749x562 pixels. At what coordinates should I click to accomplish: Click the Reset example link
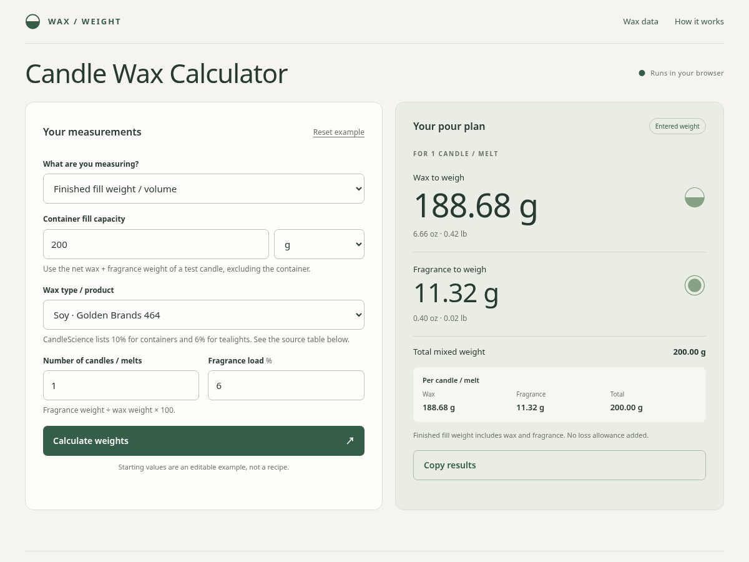[339, 132]
